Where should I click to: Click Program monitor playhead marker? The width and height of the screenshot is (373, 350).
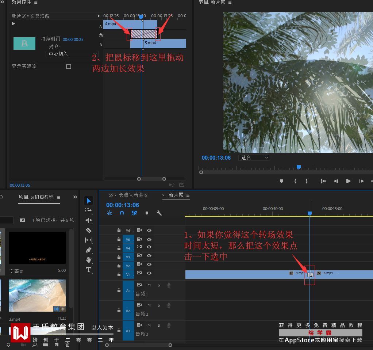pos(299,167)
